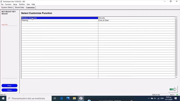
Task: Select the Security customize function
Action: 137,18
